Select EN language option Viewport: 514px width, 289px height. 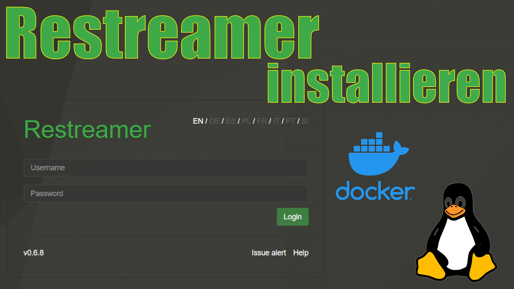[198, 121]
